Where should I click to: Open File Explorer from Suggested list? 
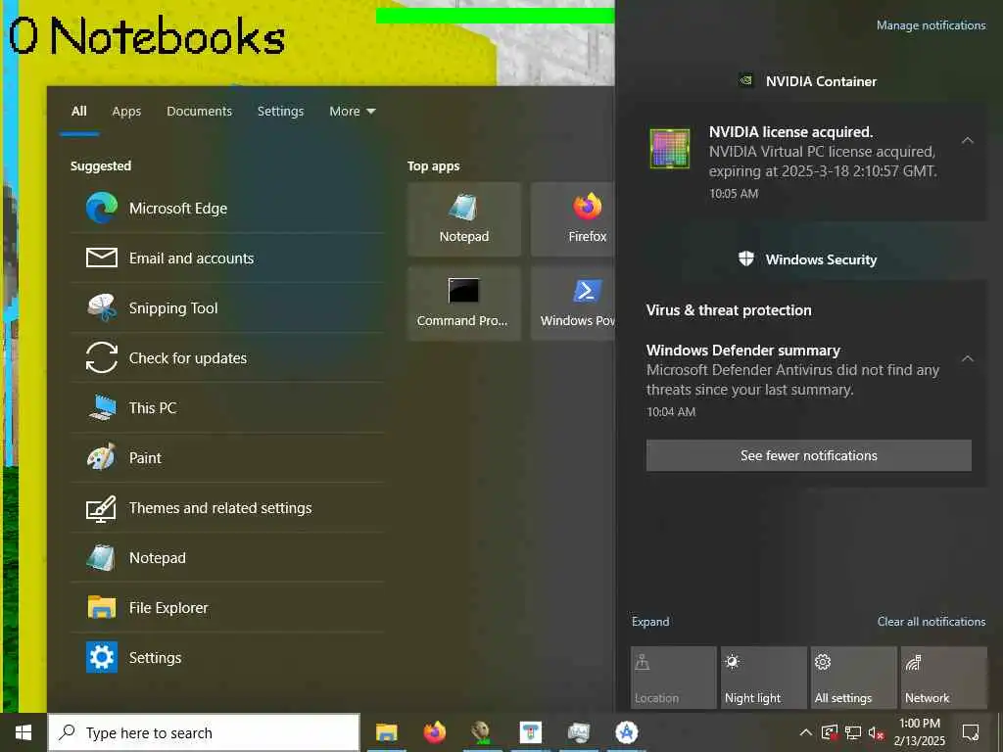[227, 607]
